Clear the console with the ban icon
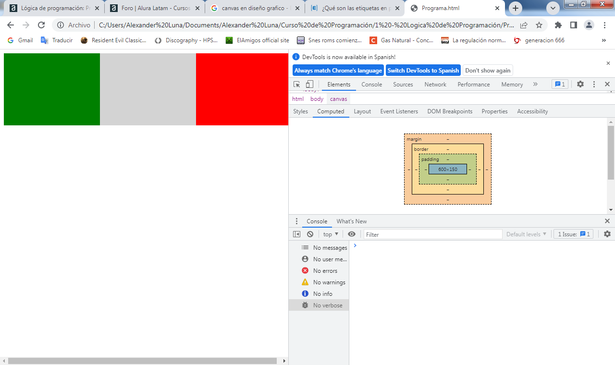Image resolution: width=615 pixels, height=365 pixels. (310, 234)
